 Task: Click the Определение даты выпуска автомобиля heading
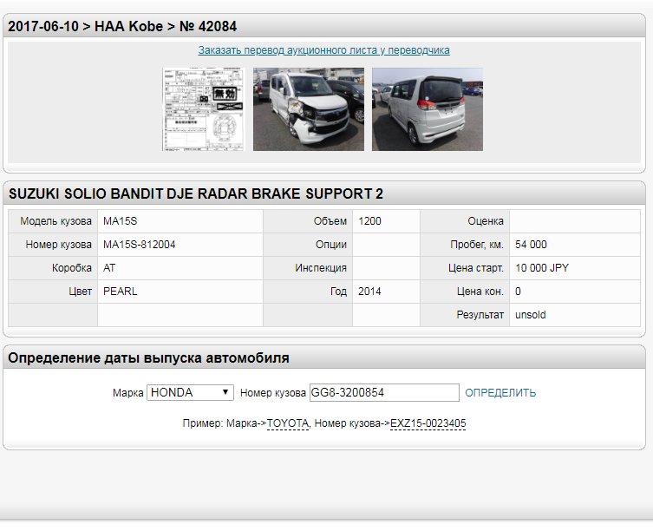(x=148, y=358)
